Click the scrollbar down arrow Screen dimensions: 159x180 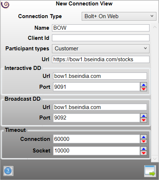(155, 159)
